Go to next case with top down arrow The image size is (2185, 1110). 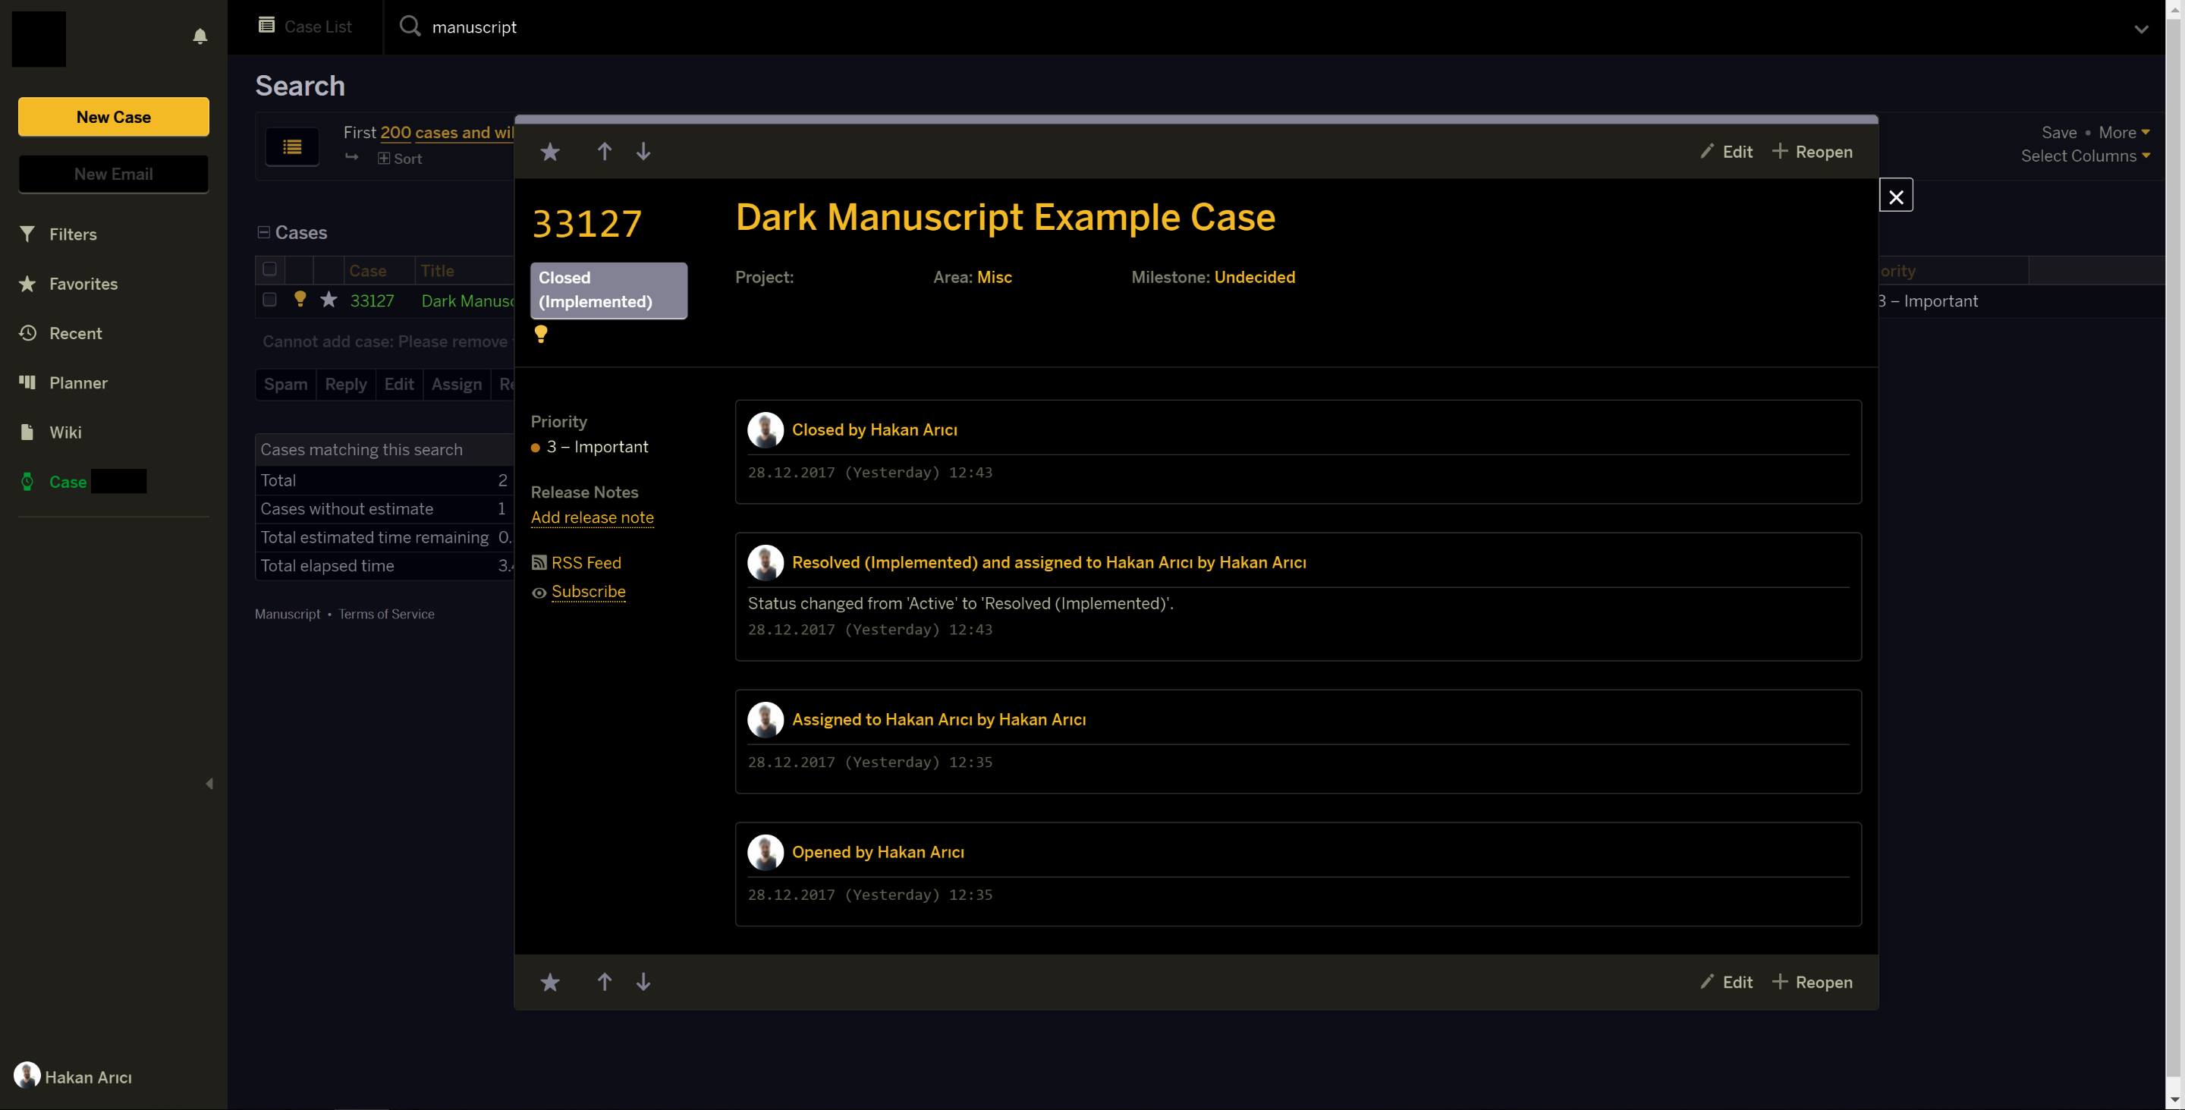coord(643,152)
